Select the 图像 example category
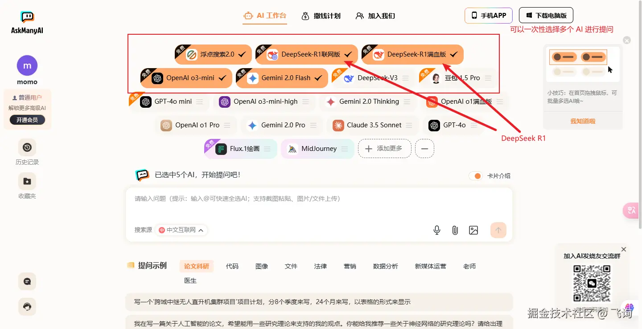 262,266
